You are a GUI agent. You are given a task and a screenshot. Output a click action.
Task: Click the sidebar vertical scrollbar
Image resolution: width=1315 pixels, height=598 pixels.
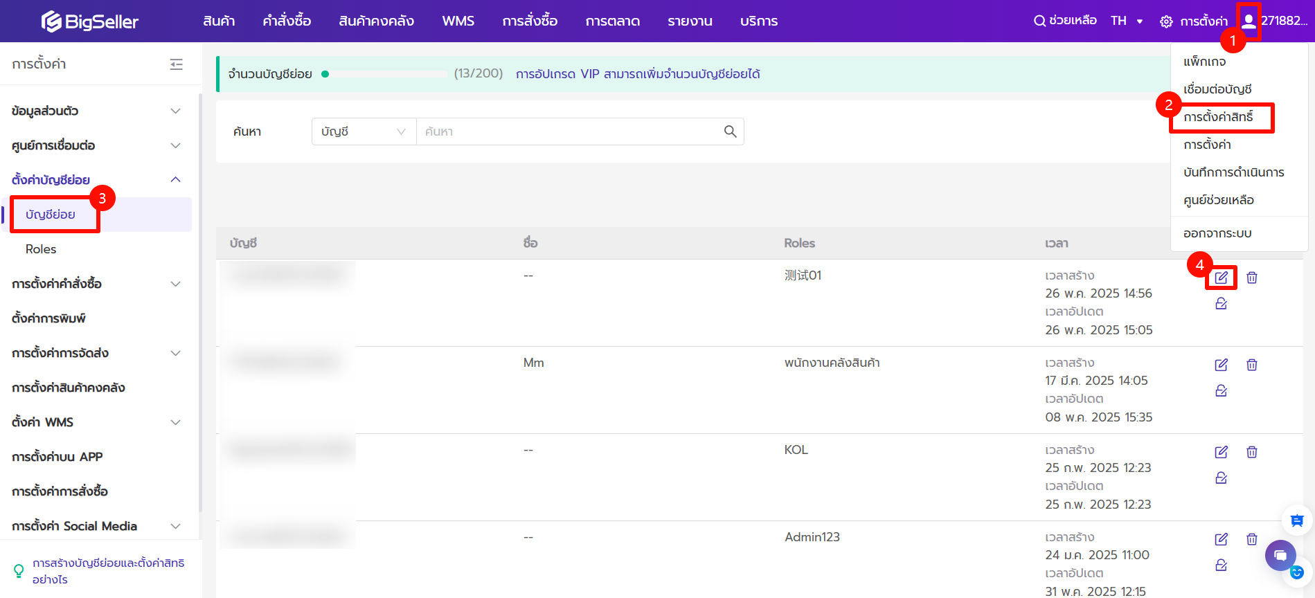200,303
